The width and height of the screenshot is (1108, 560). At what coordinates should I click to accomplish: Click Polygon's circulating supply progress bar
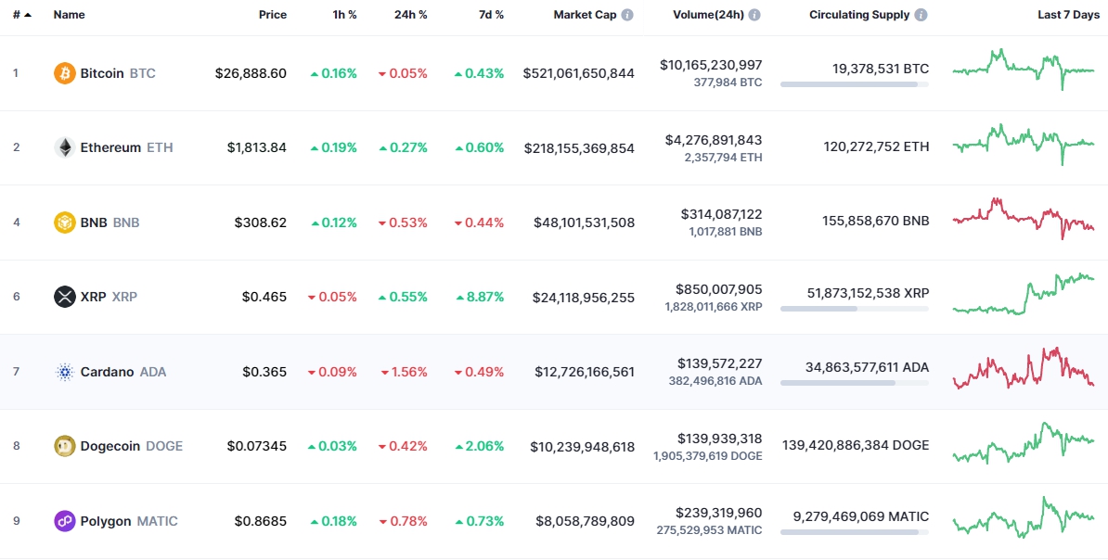click(855, 532)
